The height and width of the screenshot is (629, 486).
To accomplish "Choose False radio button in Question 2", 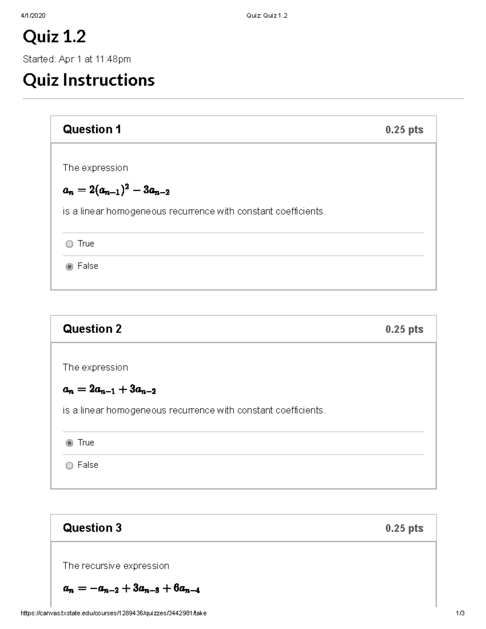I will [69, 465].
